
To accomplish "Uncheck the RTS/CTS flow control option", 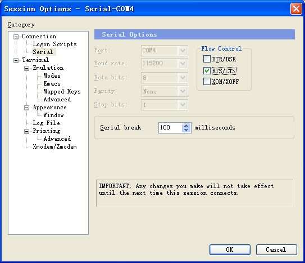I will point(207,71).
